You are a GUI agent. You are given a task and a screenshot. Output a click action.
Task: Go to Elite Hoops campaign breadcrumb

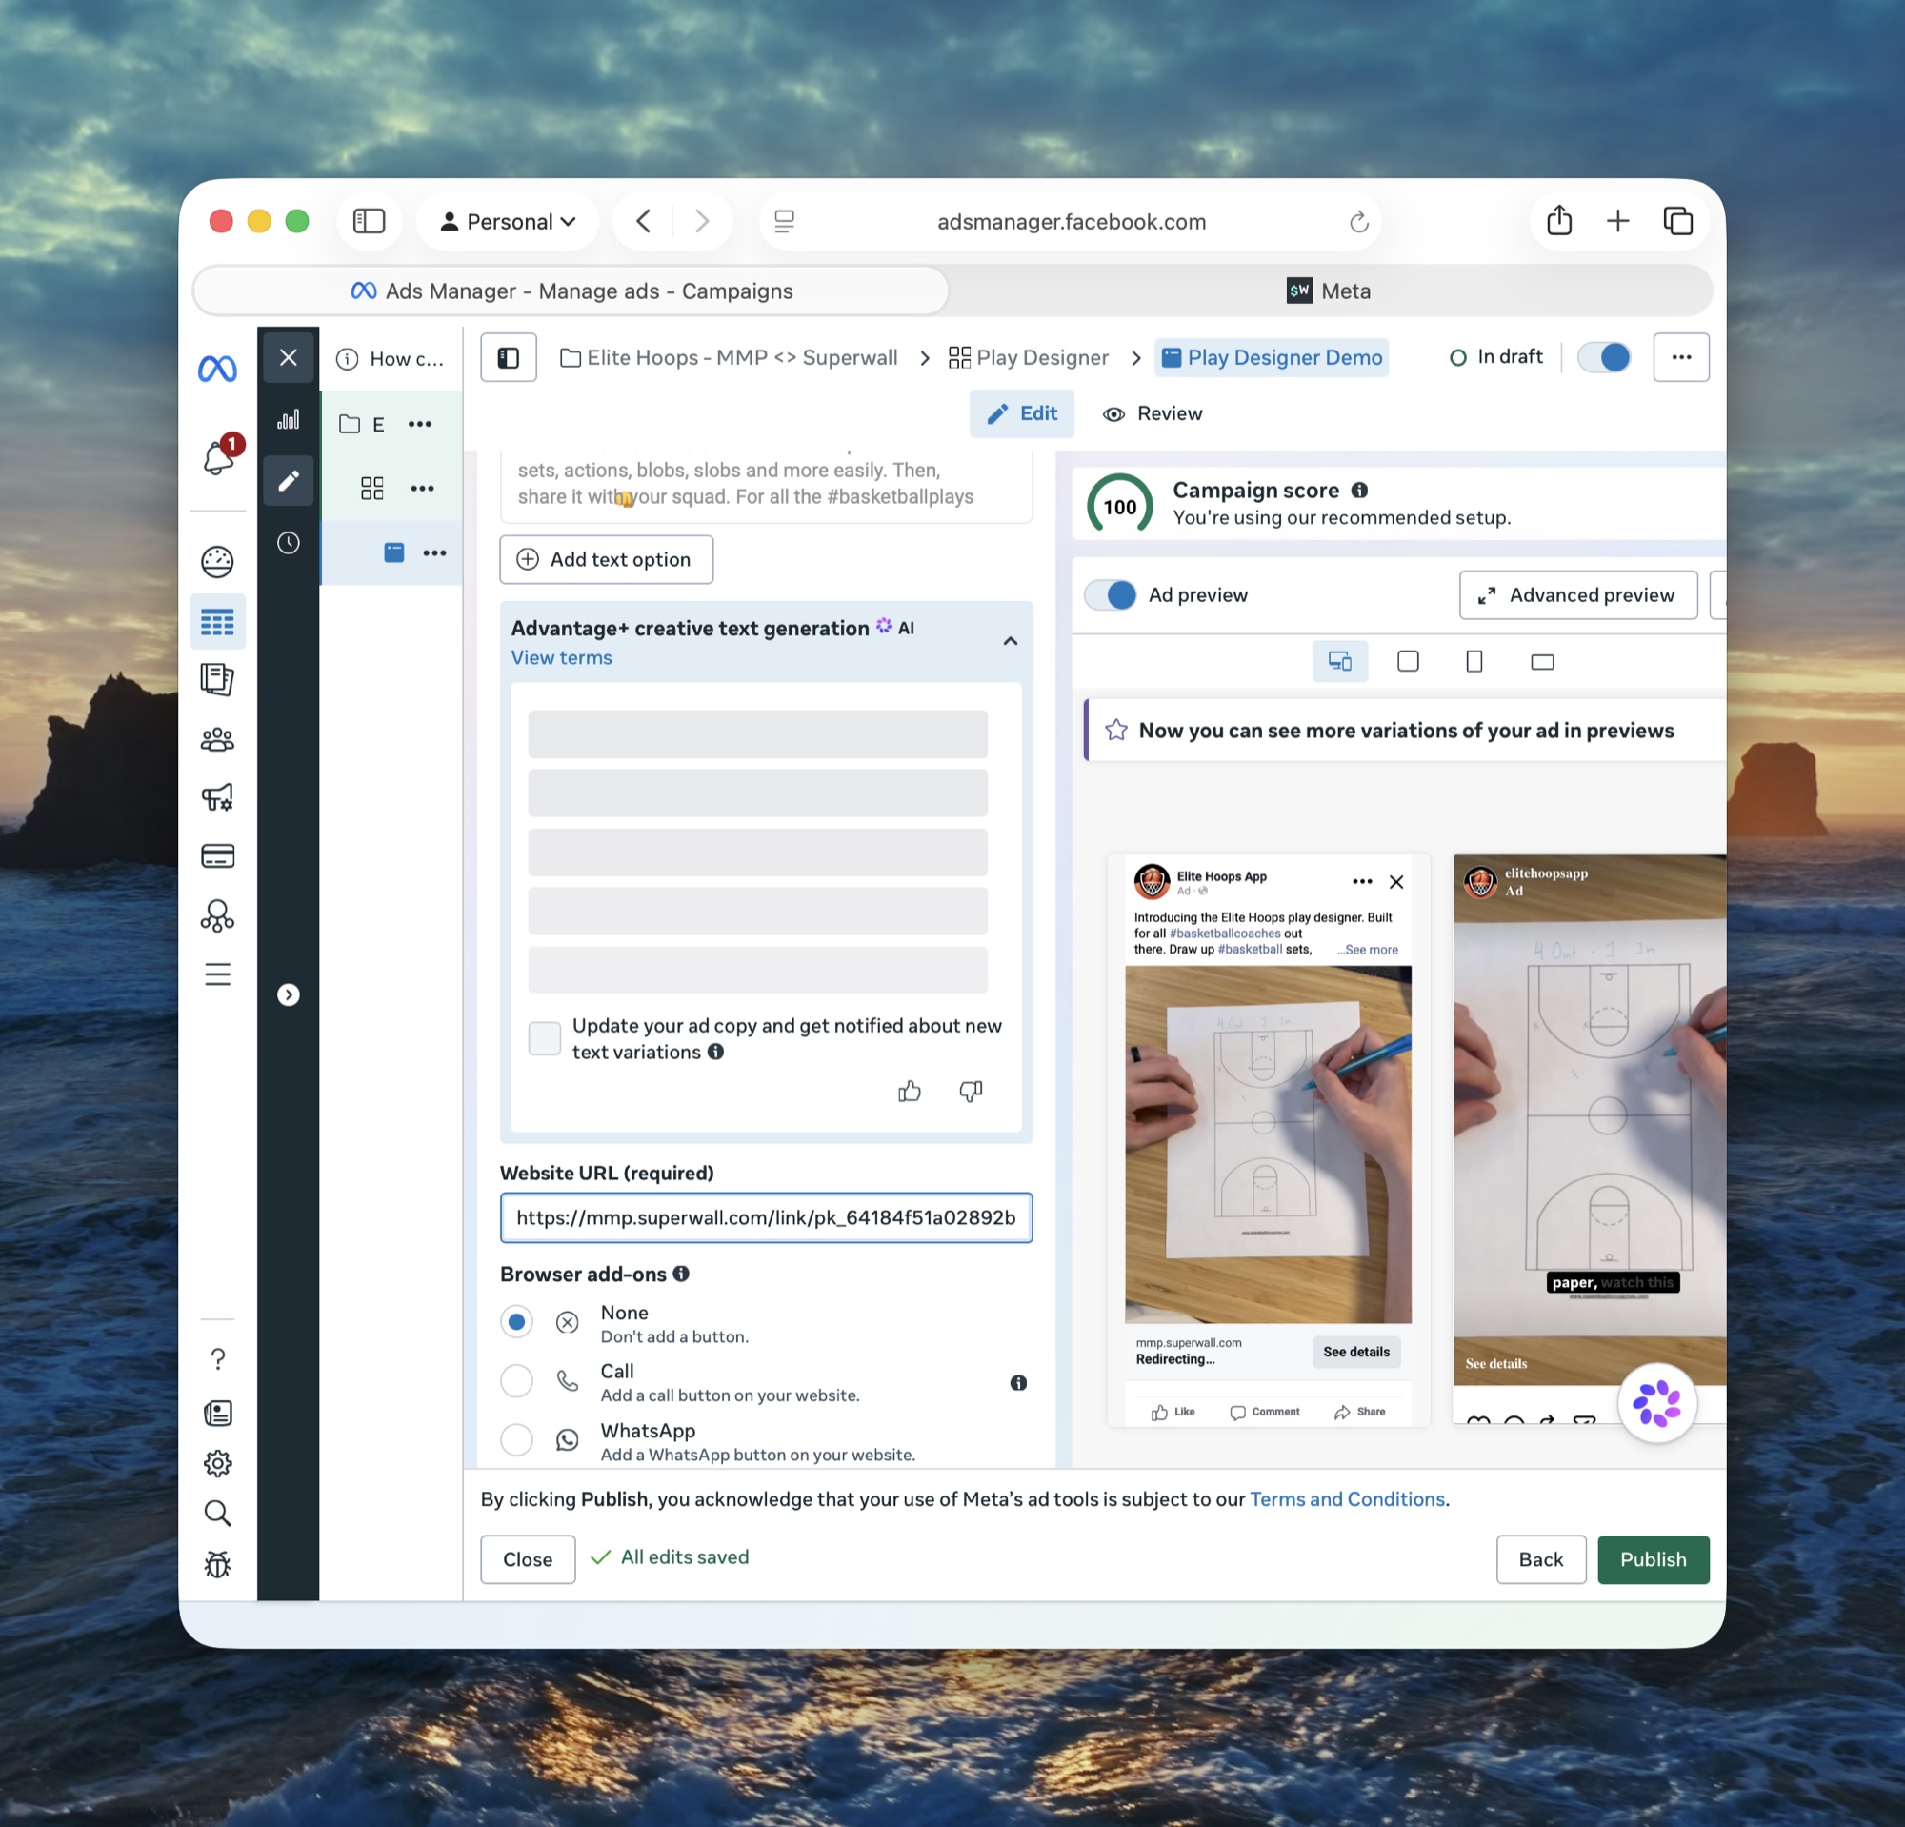pyautogui.click(x=729, y=357)
